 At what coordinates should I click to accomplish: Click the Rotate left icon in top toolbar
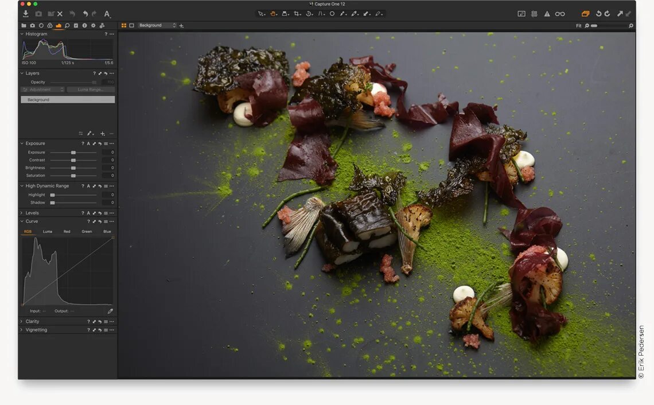pyautogui.click(x=598, y=14)
